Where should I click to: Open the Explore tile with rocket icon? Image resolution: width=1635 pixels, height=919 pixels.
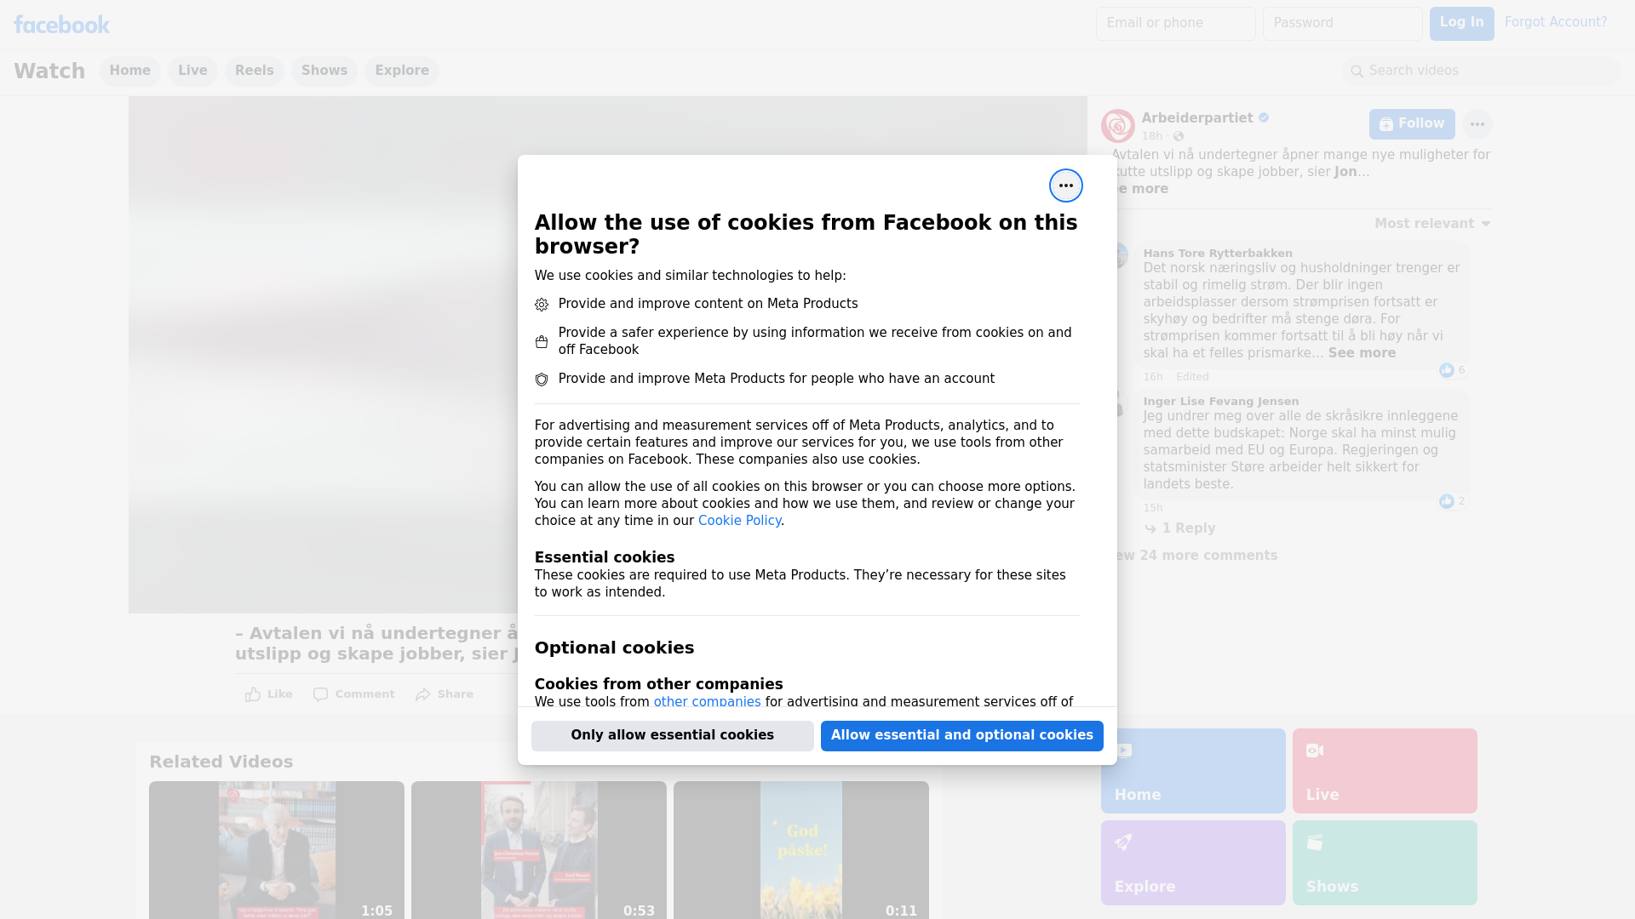[1192, 863]
